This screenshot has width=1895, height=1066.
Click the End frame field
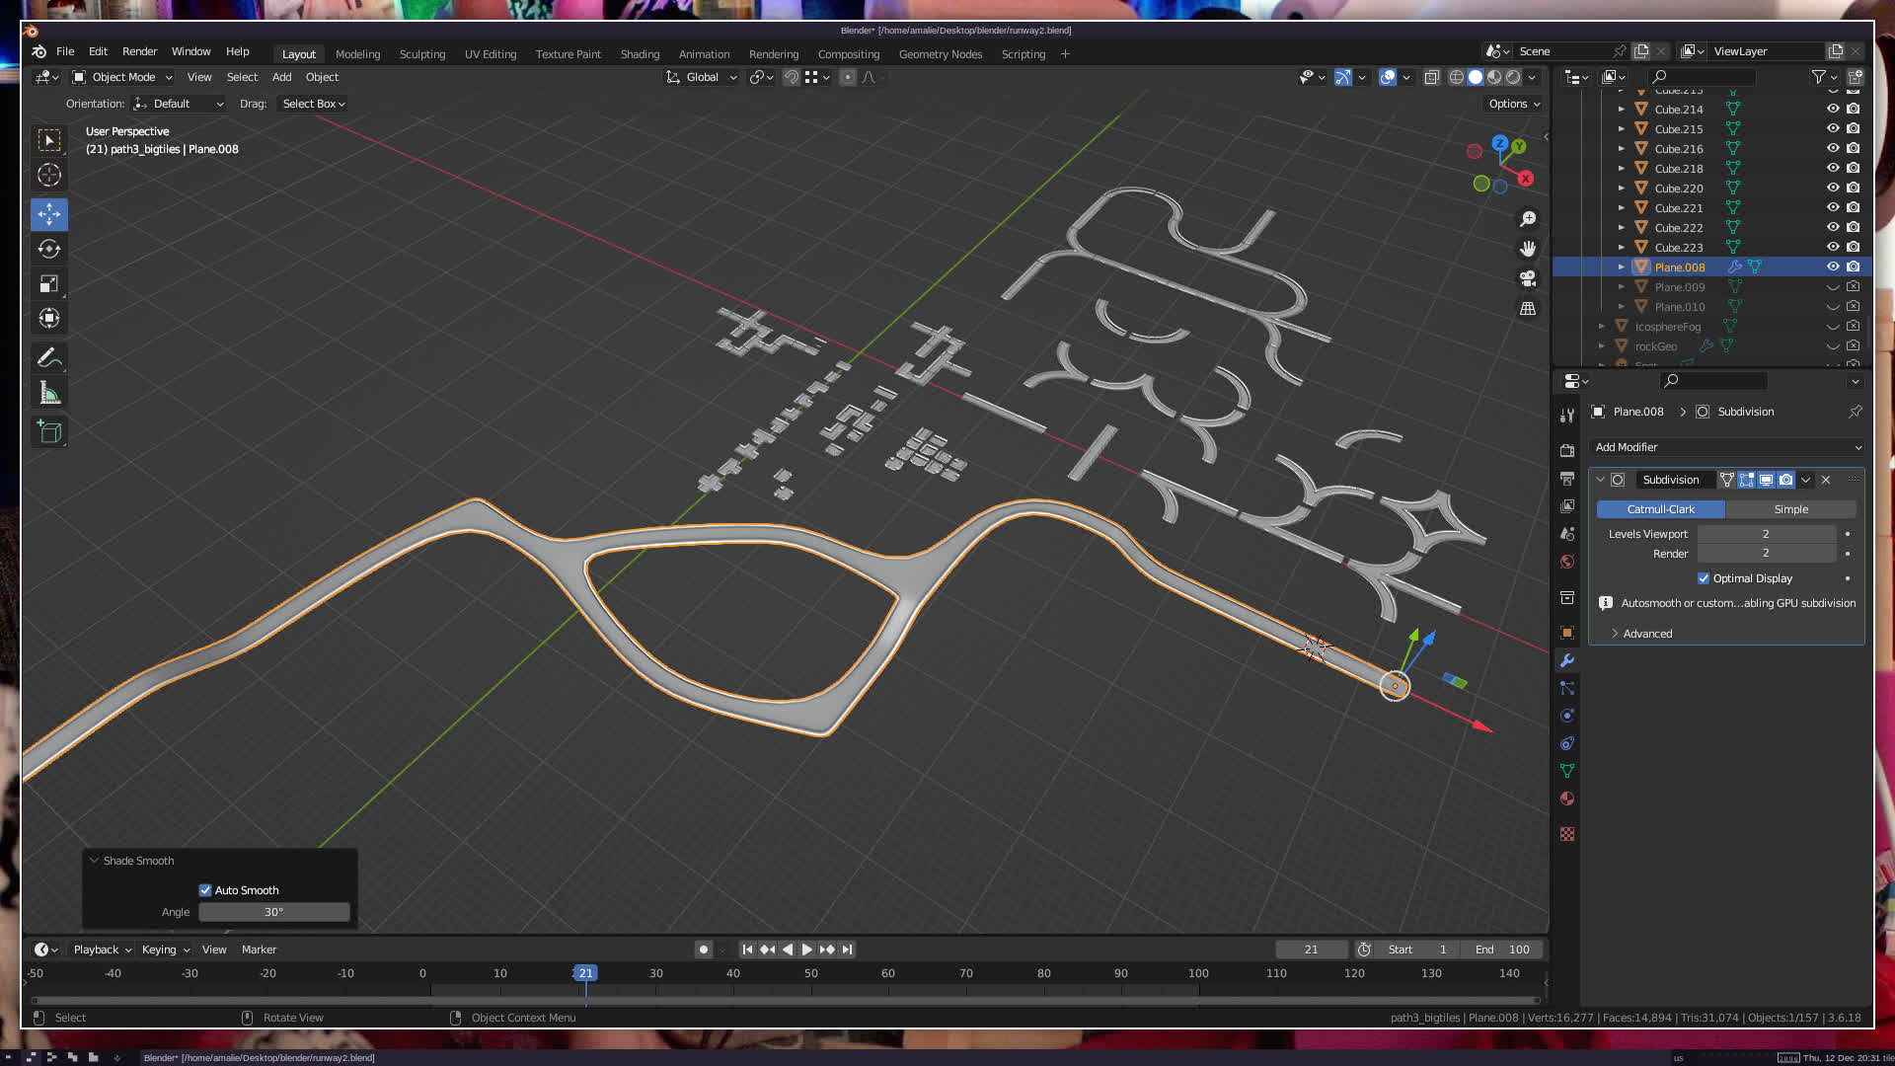(1503, 950)
